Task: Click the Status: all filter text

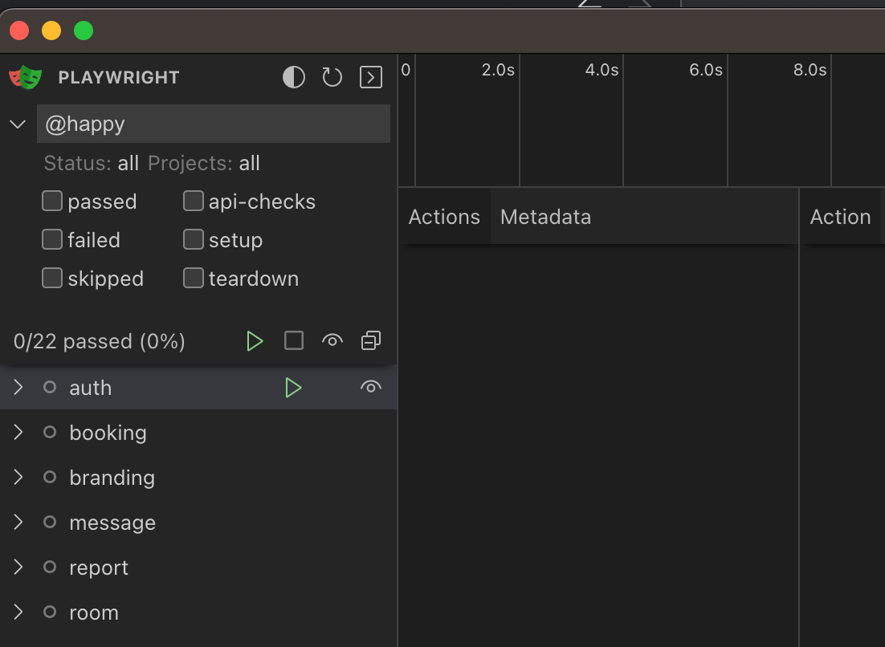Action: pos(92,164)
